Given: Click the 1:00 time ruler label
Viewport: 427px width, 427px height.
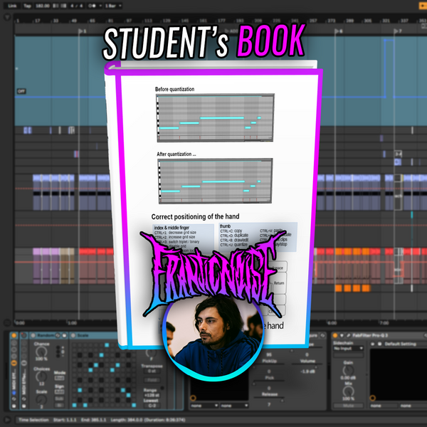Looking at the screenshot, I should click(x=72, y=323).
